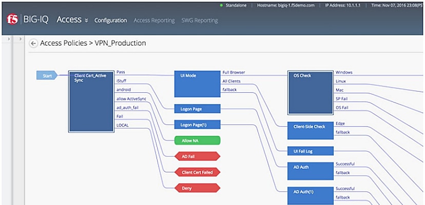This screenshot has width=425, height=205.
Task: Click the allow ActiveSync branch label
Action: point(131,99)
